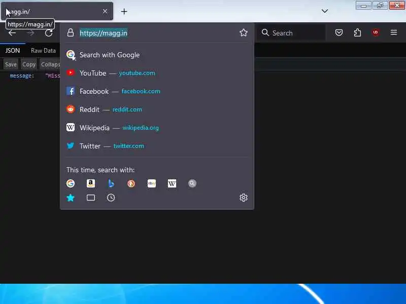
Task: Click the YouTube favicon icon
Action: (x=71, y=73)
